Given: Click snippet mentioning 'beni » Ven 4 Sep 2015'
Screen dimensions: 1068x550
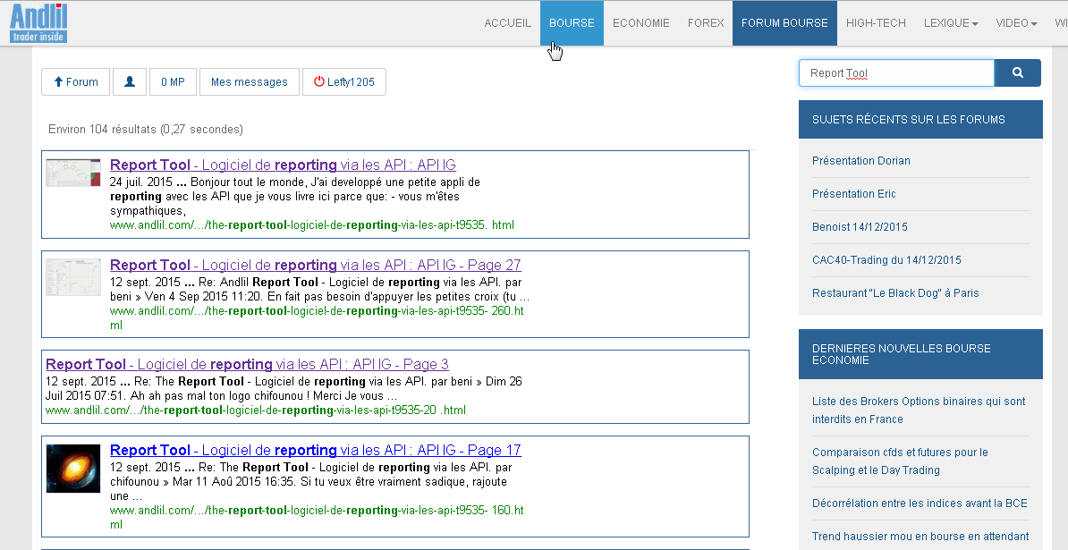Looking at the screenshot, I should coord(319,289).
